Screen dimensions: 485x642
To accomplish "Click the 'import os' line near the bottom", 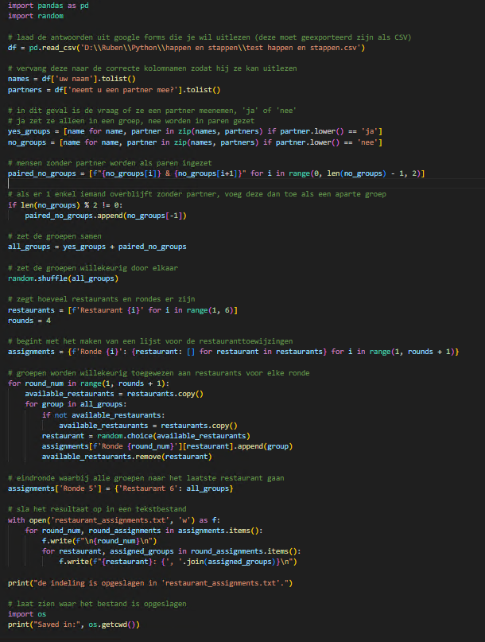I will 25,614.
